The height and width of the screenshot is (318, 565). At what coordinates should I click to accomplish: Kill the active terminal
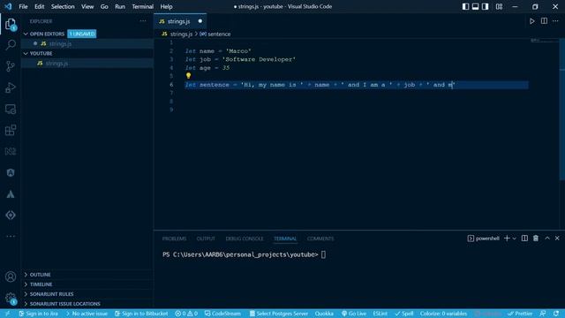pos(536,238)
